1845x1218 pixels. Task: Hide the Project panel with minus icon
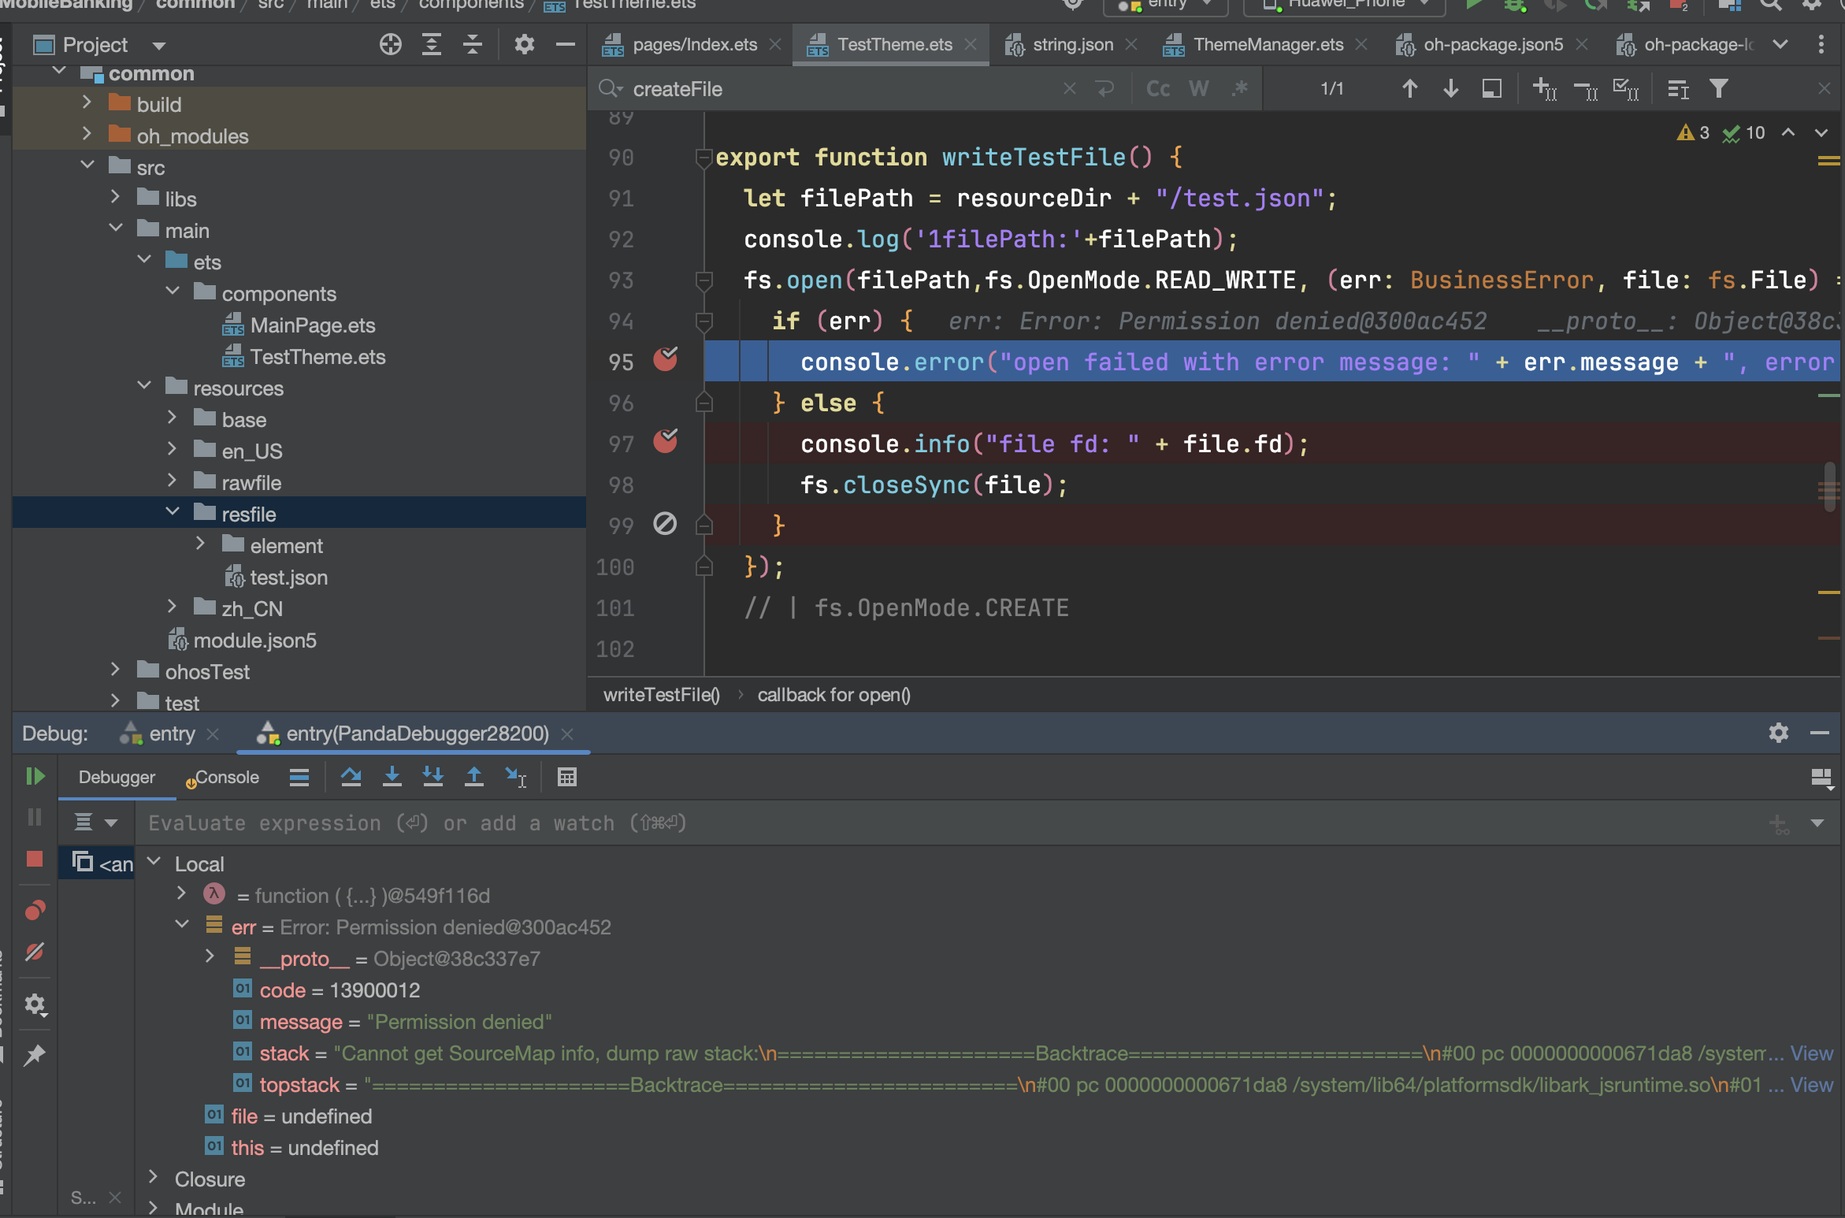(x=565, y=45)
